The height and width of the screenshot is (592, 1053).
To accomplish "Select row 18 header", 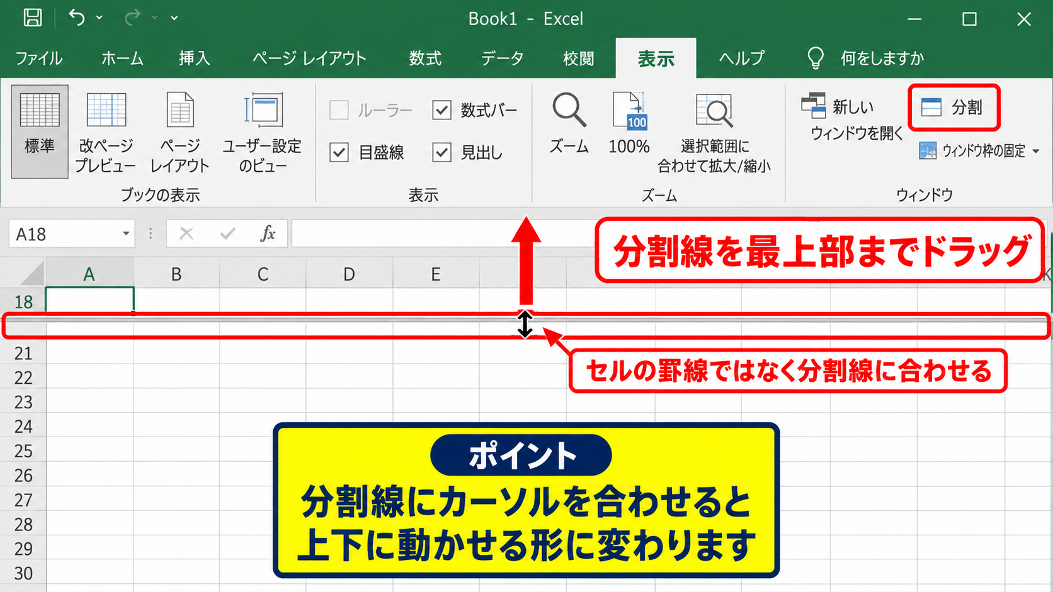I will coord(23,301).
